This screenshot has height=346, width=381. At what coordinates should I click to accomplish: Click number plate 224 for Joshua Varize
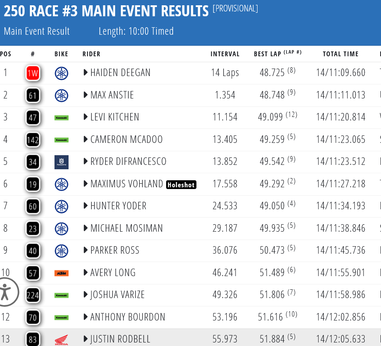[33, 295]
